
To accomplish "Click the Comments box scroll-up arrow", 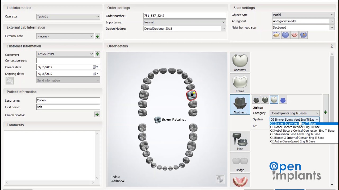I will click(97, 134).
